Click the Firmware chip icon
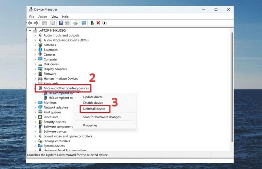 tap(40, 74)
